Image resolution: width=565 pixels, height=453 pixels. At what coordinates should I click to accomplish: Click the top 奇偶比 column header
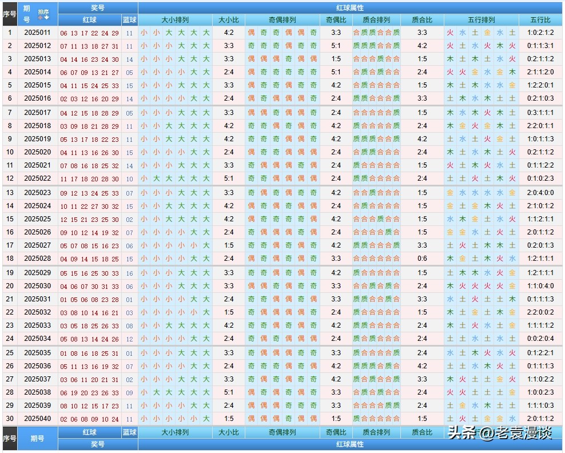pos(336,20)
